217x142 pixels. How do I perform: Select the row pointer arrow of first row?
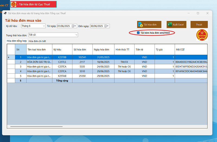point(9,57)
